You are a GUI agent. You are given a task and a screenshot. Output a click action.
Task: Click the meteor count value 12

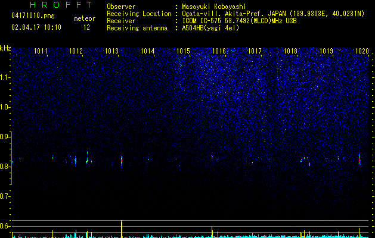pyautogui.click(x=86, y=27)
